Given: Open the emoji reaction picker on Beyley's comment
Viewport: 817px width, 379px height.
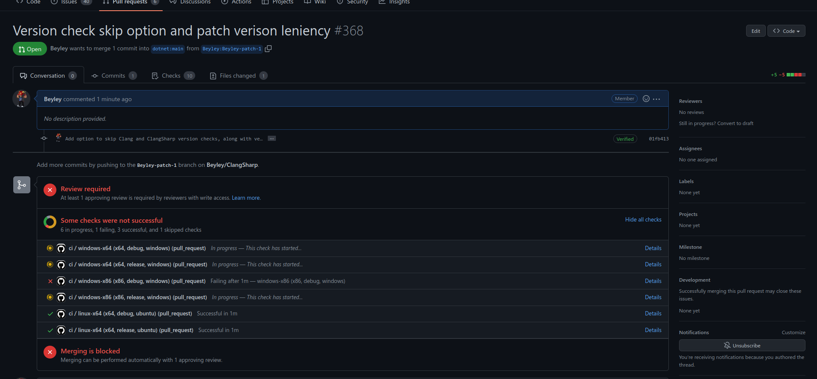Looking at the screenshot, I should coord(646,99).
